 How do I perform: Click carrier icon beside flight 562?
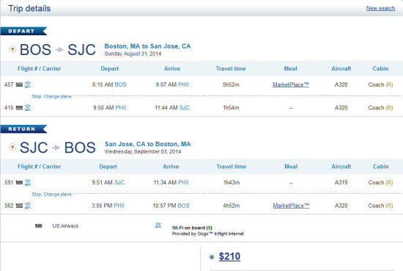[19, 206]
